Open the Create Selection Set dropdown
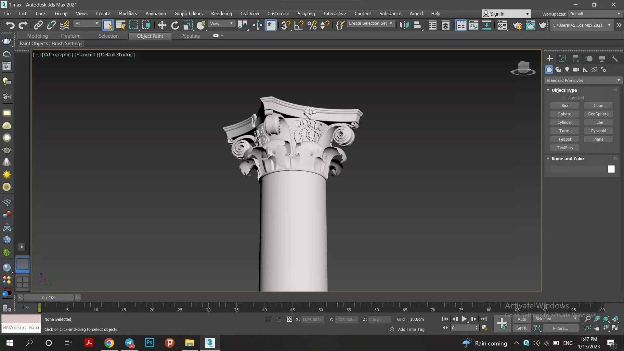The width and height of the screenshot is (624, 351). pos(370,23)
